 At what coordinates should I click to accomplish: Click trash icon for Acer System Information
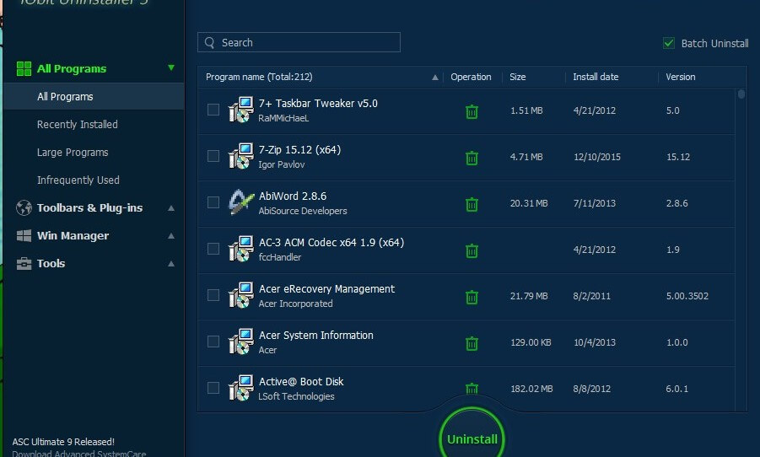(x=472, y=344)
